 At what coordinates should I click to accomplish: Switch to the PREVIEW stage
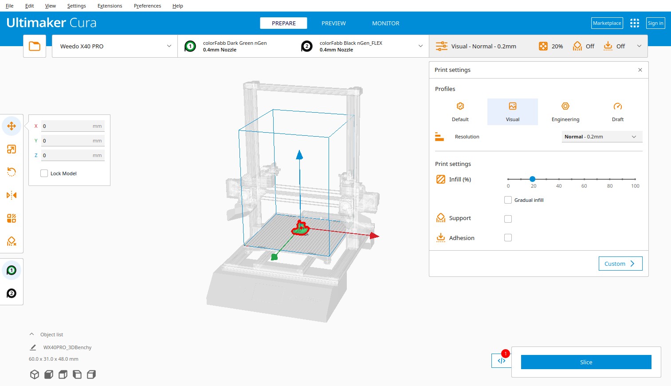334,23
